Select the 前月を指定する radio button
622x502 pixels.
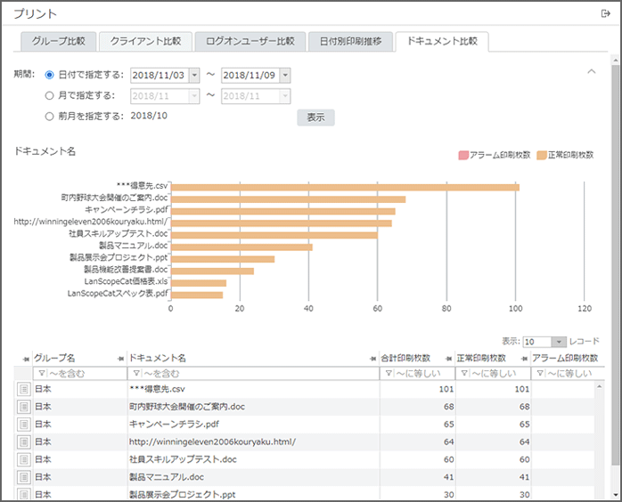pyautogui.click(x=50, y=116)
